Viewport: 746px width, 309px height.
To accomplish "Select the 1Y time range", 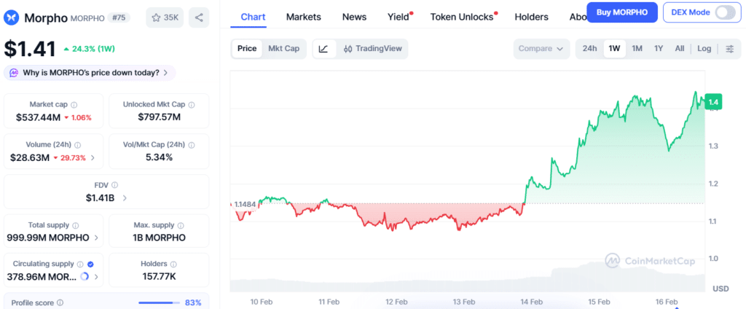I will click(659, 49).
